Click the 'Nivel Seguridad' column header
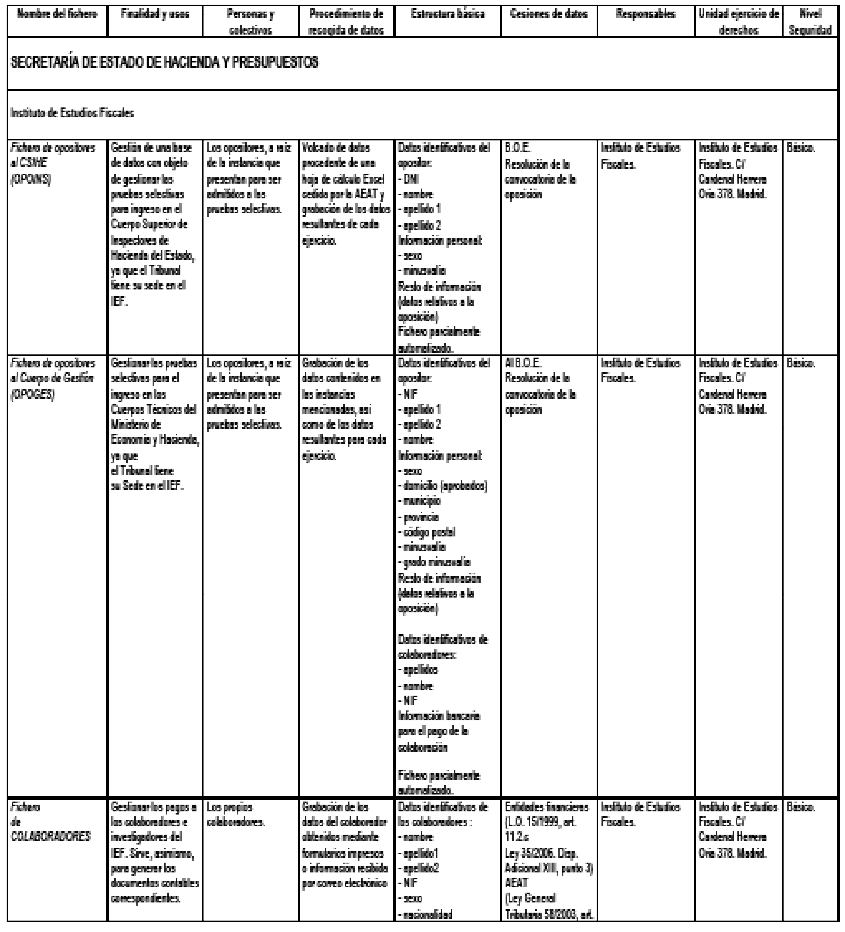 click(810, 21)
